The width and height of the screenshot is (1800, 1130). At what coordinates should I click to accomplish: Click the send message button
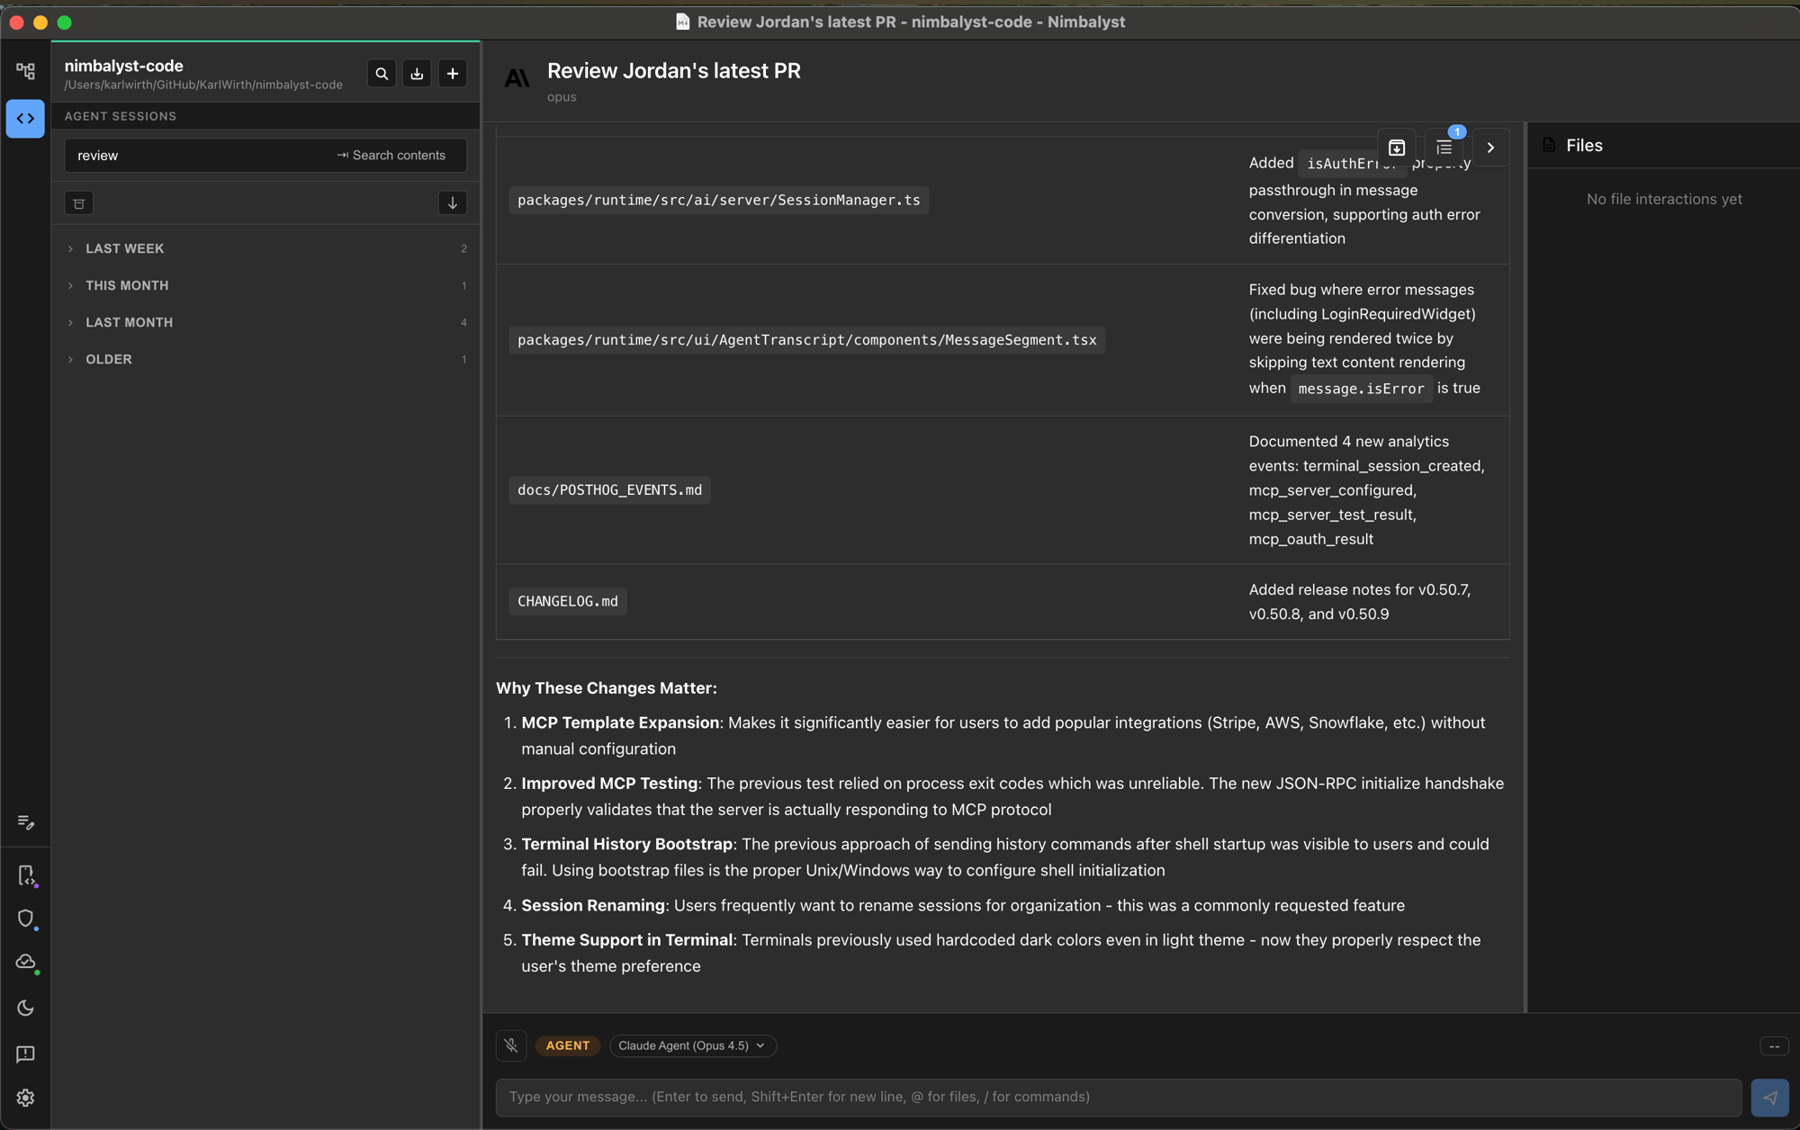pos(1769,1098)
